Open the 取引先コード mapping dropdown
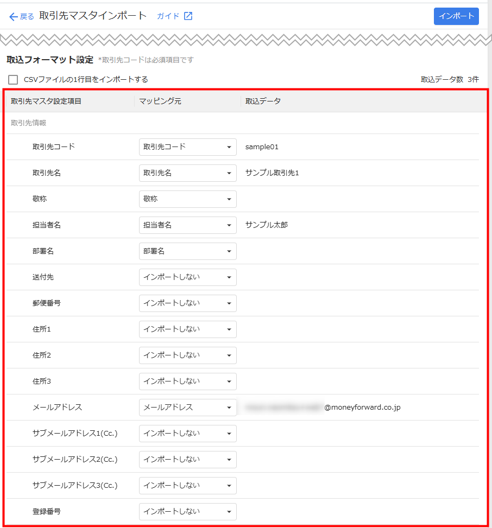 187,147
